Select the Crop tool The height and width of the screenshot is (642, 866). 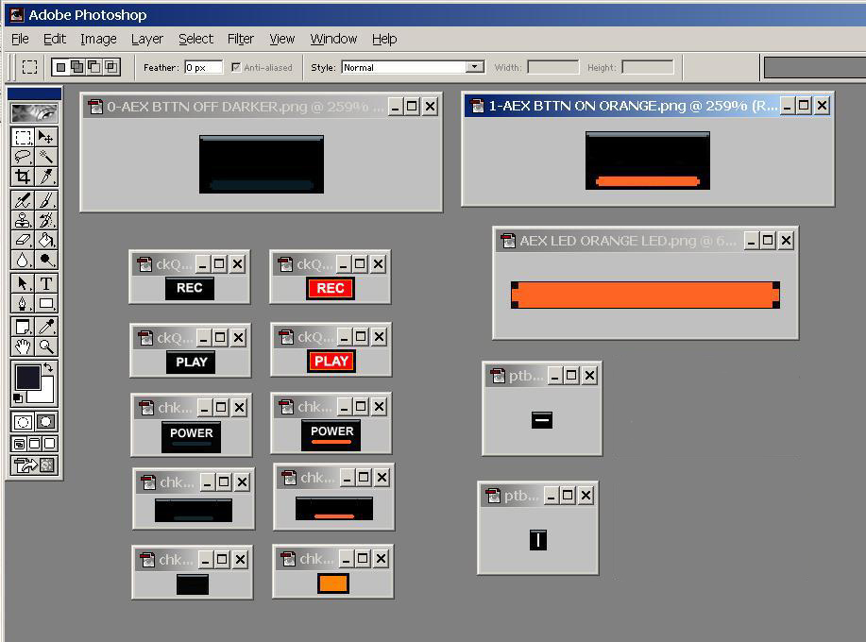23,177
